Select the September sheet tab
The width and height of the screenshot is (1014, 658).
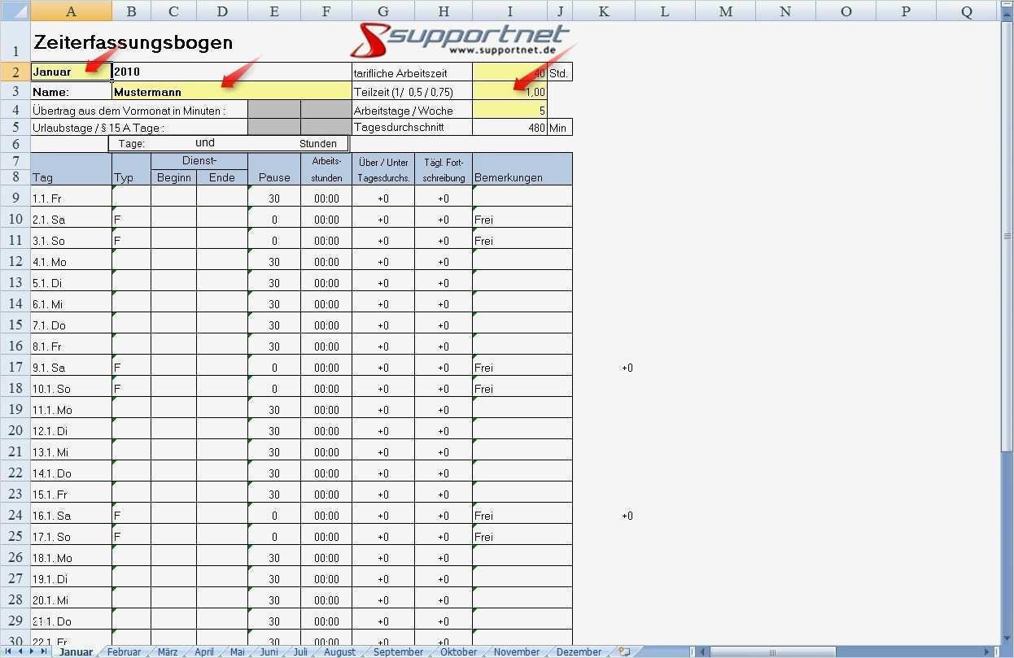pyautogui.click(x=398, y=651)
